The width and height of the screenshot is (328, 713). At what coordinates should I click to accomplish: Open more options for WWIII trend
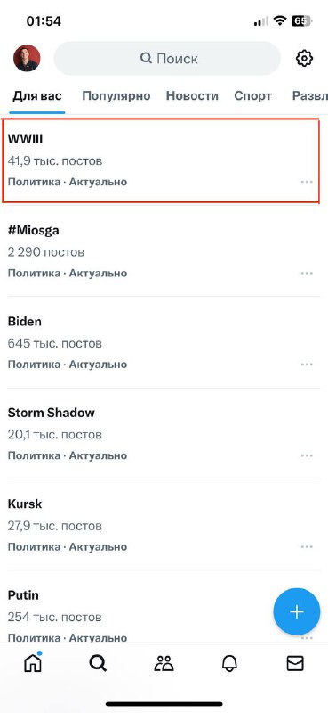pyautogui.click(x=308, y=182)
